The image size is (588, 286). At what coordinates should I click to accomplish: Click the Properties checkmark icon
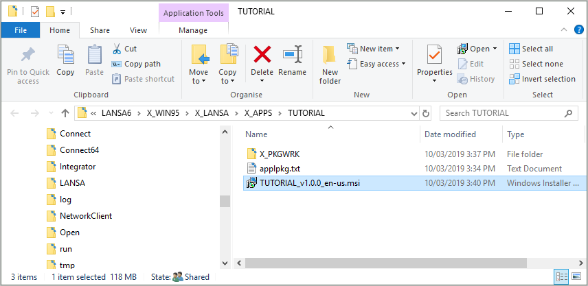point(435,55)
